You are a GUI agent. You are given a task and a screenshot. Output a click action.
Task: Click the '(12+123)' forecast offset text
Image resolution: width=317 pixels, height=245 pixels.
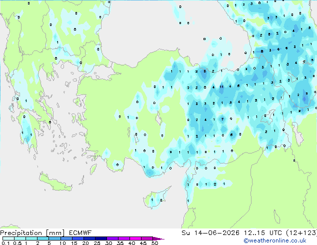(301, 233)
